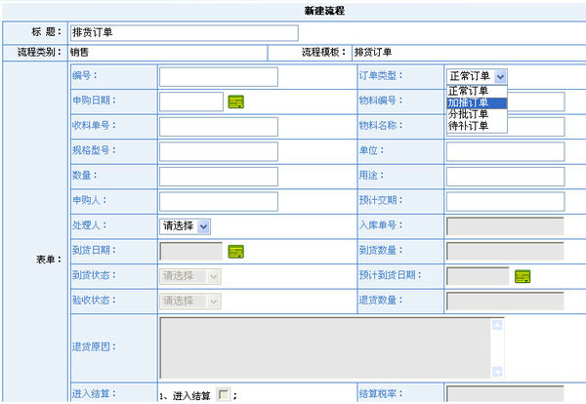Viewport: 586px width, 404px height.
Task: Click the 流程类别 value 销售
Action: coord(79,53)
